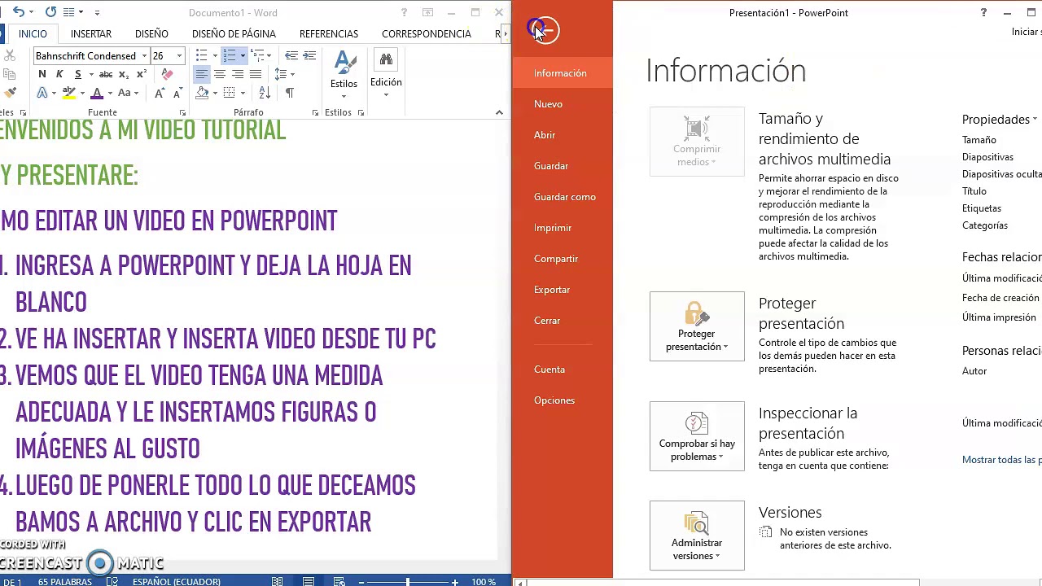Screen dimensions: 1042x586
Task: Justify the paragraph in Word
Action: coord(255,74)
